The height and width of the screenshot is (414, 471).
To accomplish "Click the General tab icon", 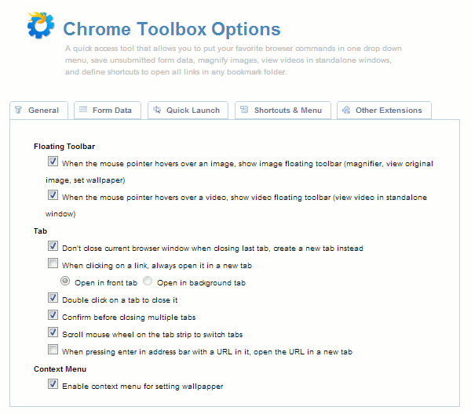I will (x=19, y=111).
